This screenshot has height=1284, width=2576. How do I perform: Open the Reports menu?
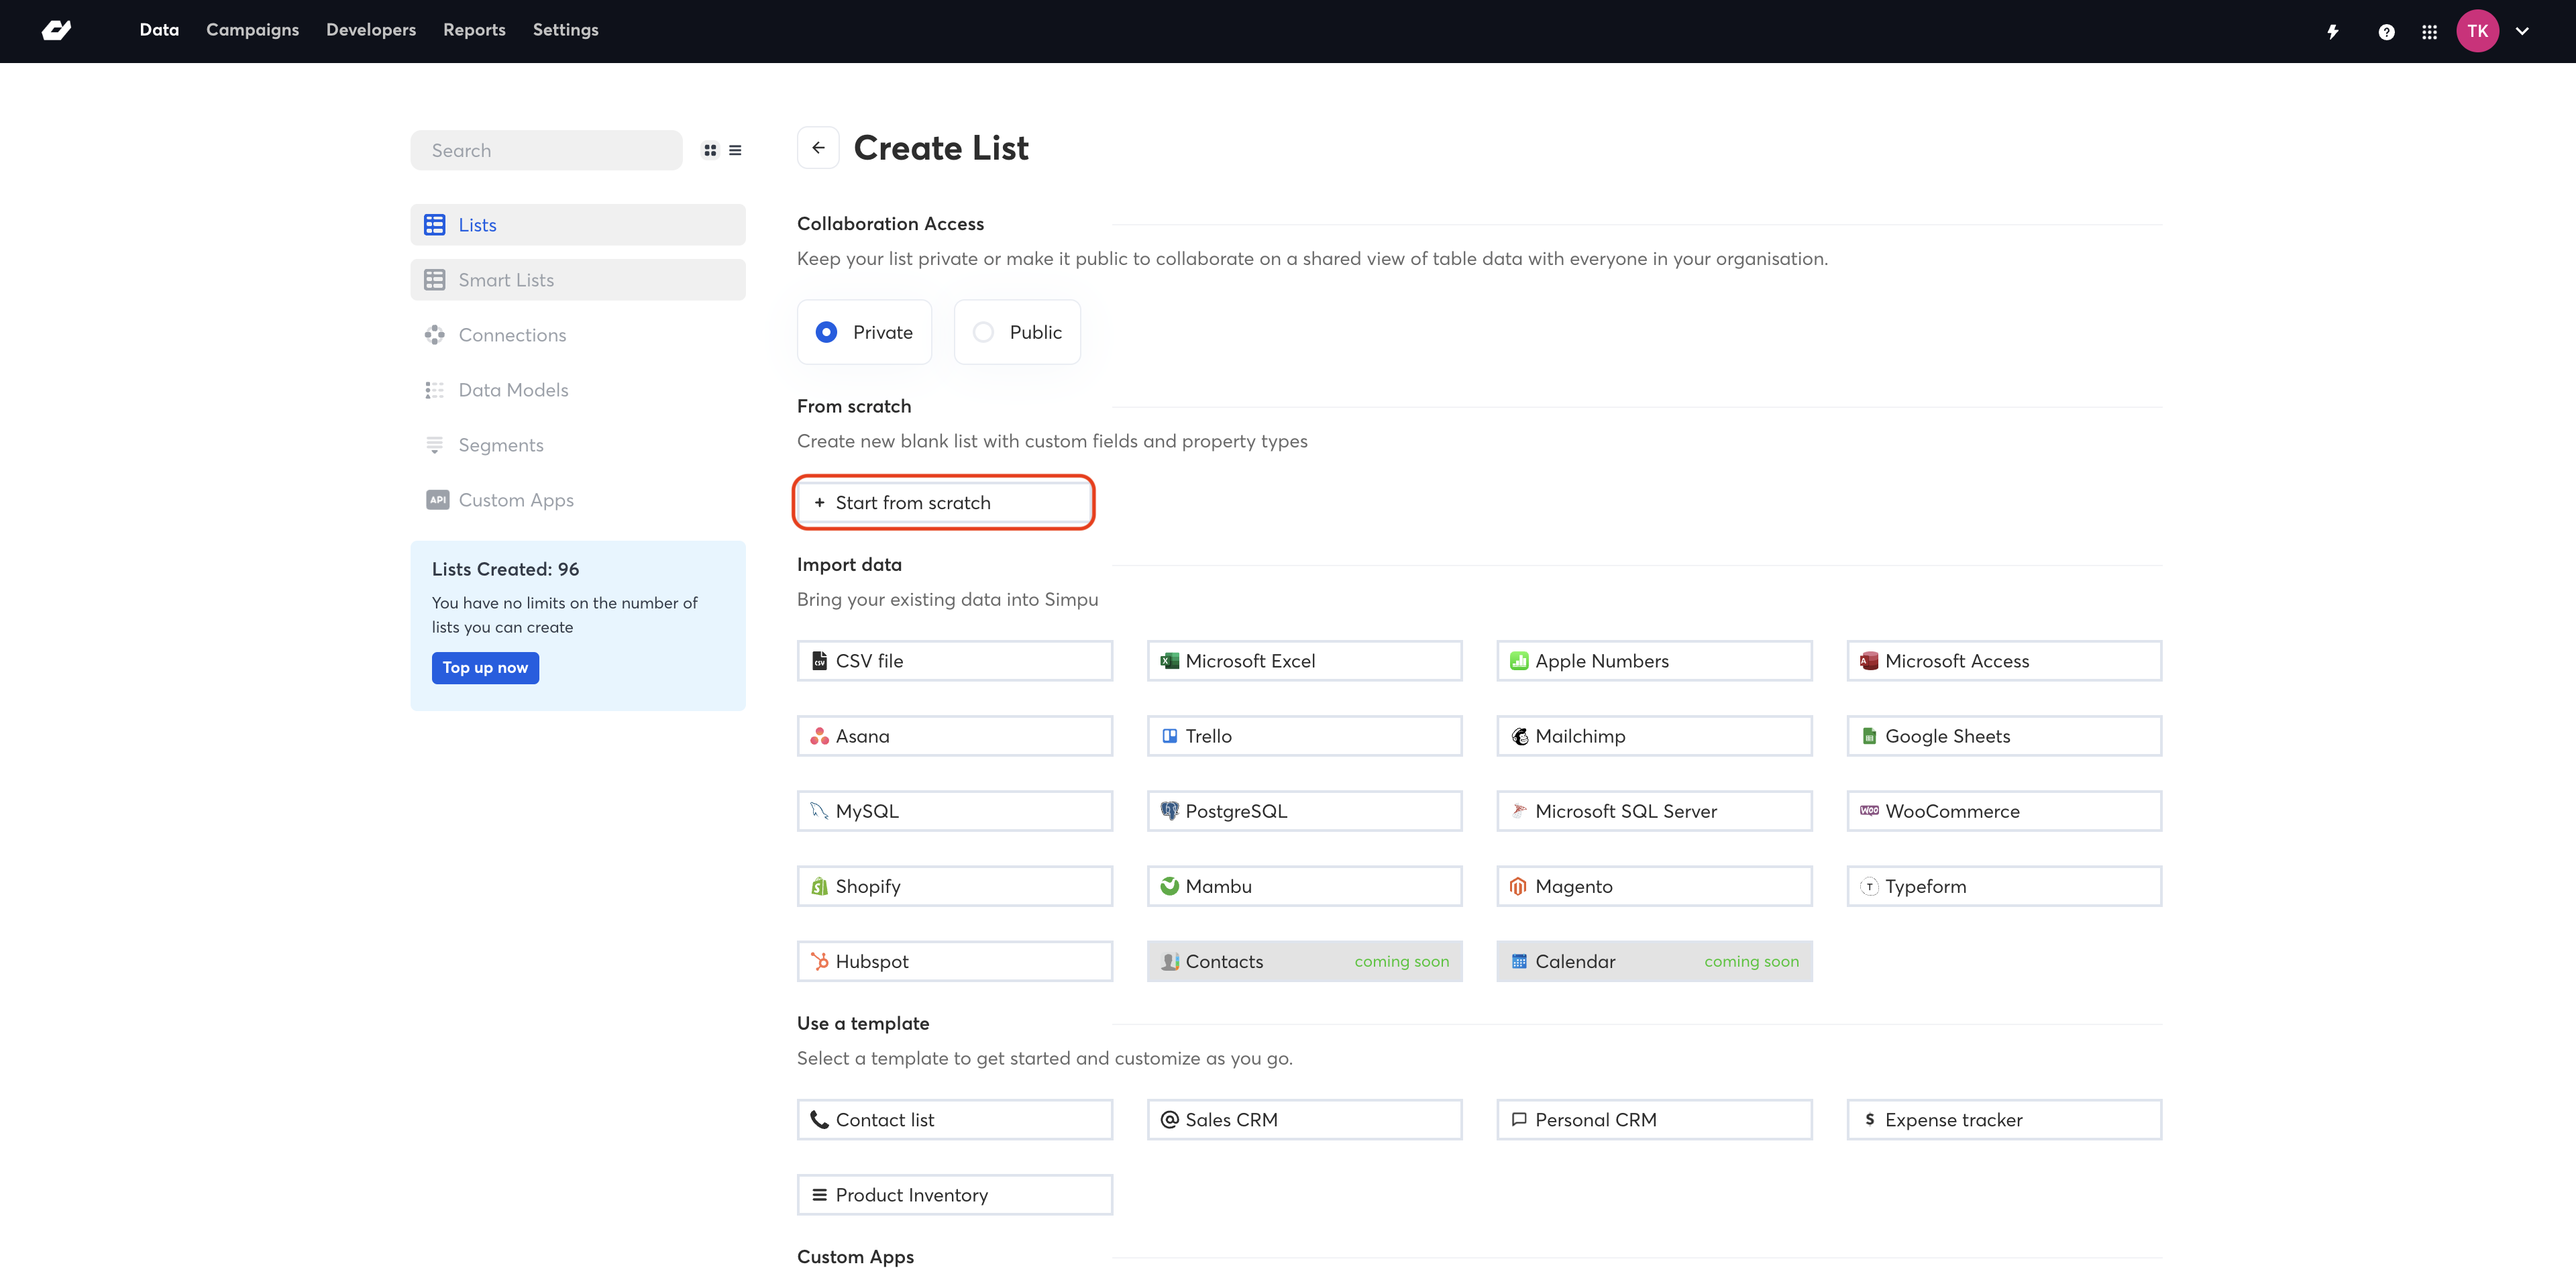coord(474,30)
